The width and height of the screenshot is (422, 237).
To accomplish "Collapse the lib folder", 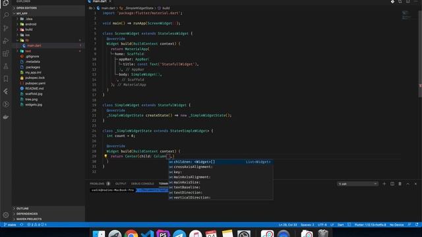I will point(48,40).
